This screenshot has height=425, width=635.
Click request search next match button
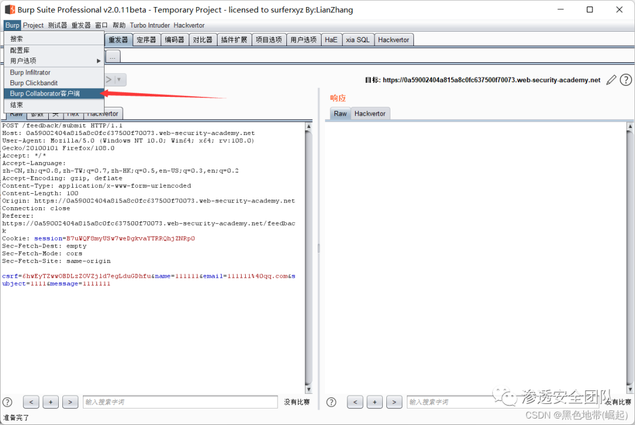click(70, 402)
